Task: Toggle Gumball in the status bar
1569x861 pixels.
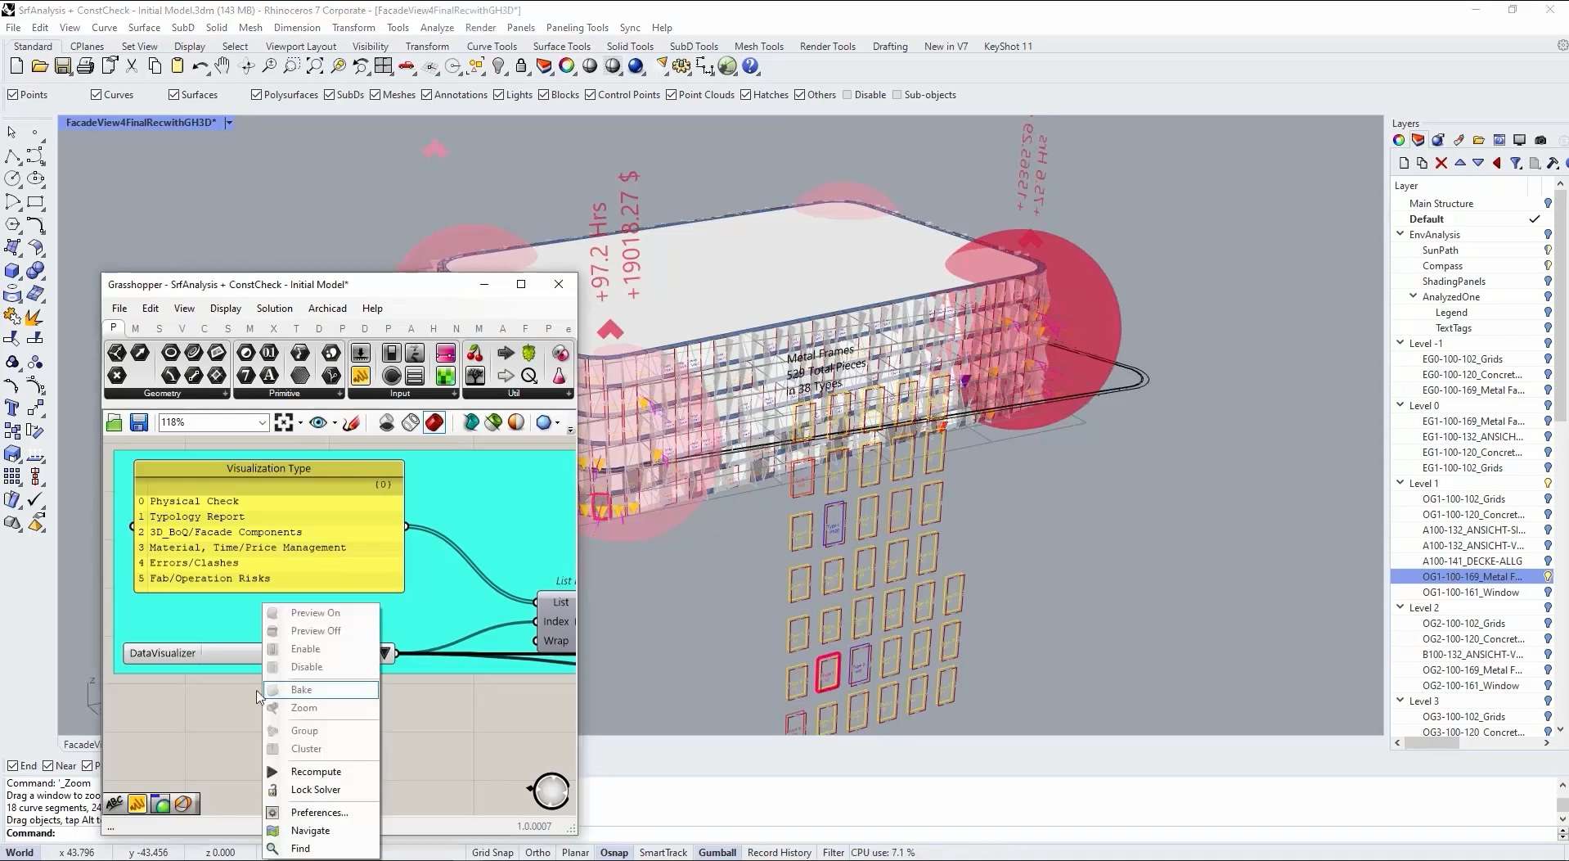Action: tap(717, 853)
